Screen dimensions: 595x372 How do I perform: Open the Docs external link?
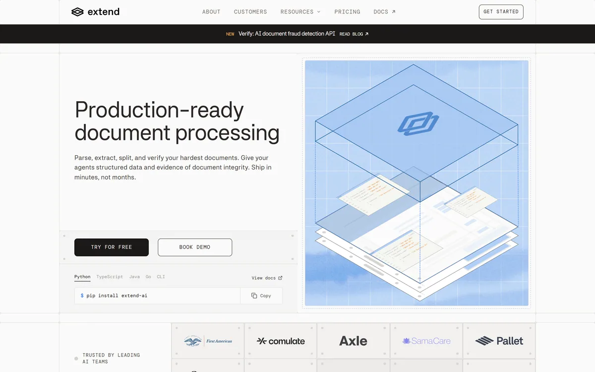point(384,12)
